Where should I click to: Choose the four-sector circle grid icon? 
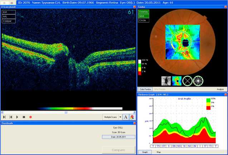[187, 81]
